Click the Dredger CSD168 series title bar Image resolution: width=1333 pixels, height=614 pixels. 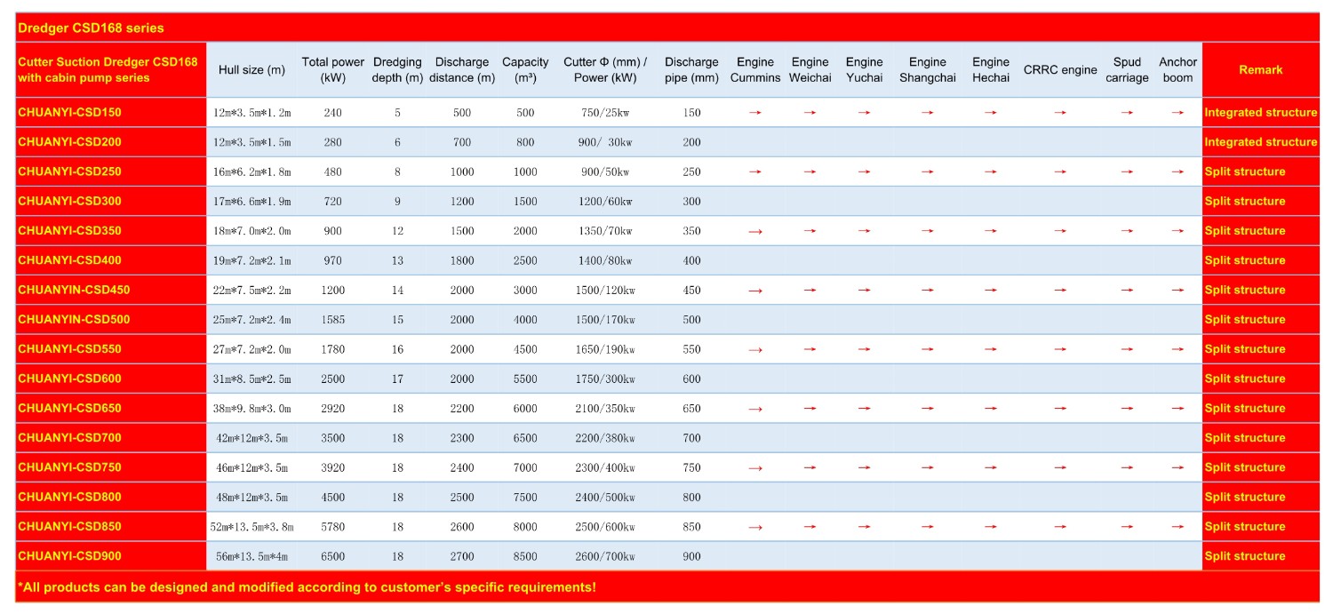tap(91, 28)
